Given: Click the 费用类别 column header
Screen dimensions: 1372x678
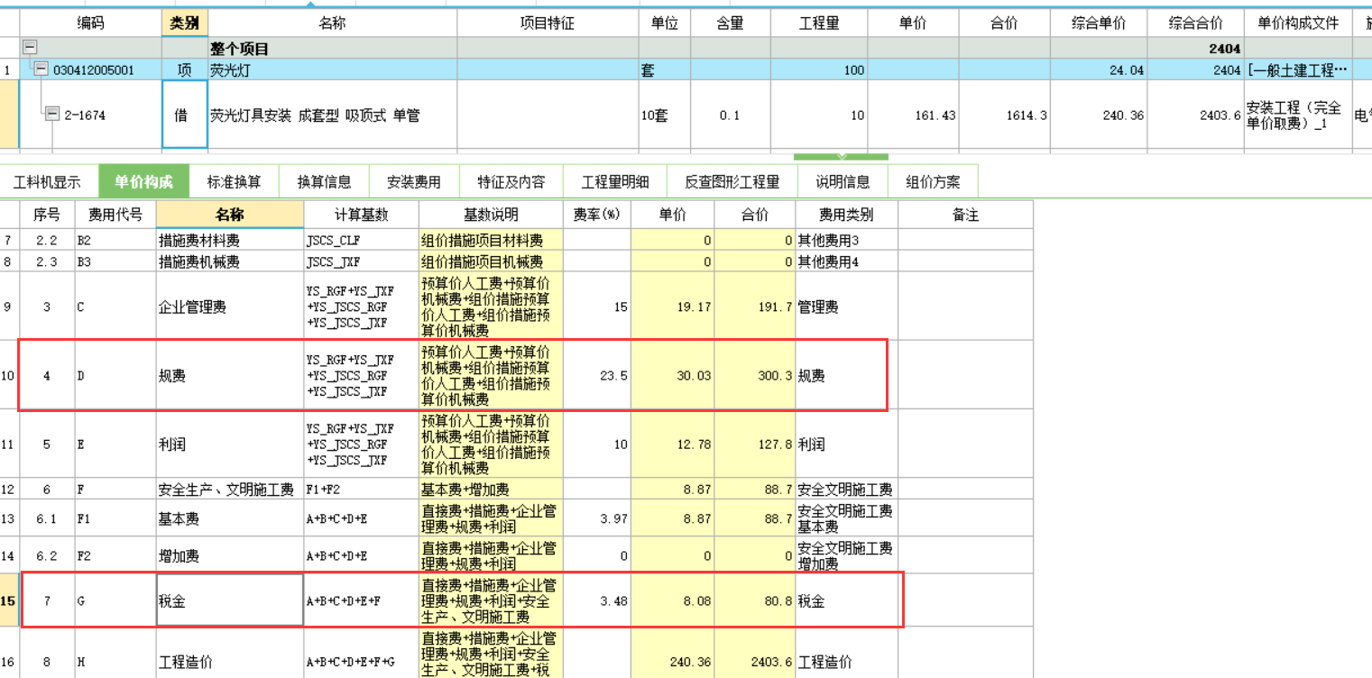Looking at the screenshot, I should point(846,215).
